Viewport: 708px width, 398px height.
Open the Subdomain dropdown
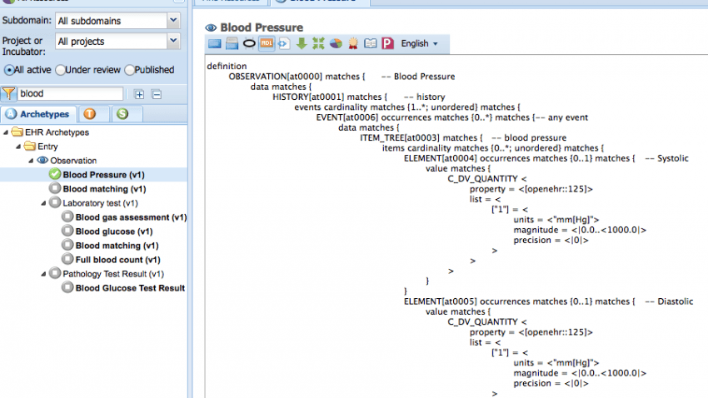(117, 21)
